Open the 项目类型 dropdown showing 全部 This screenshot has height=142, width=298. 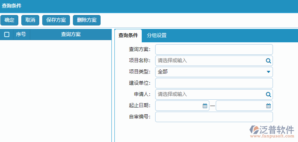(214, 72)
